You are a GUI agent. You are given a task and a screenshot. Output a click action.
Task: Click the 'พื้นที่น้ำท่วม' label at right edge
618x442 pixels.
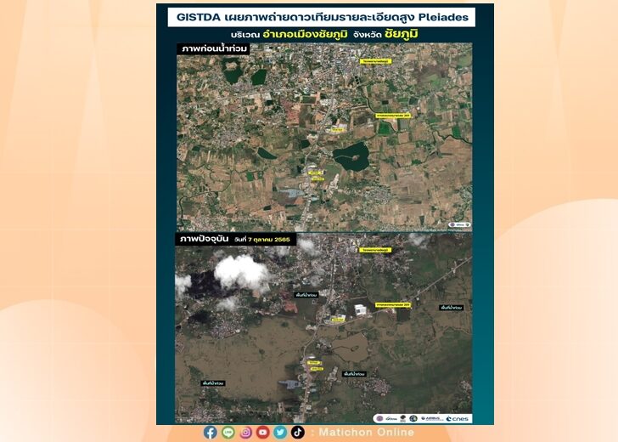tap(450, 307)
